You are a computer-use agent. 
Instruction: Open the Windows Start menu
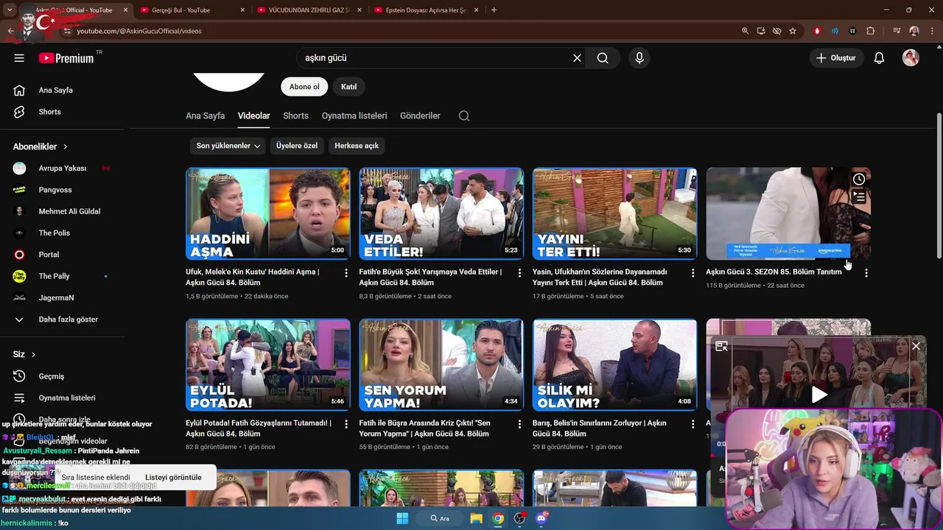click(x=402, y=518)
